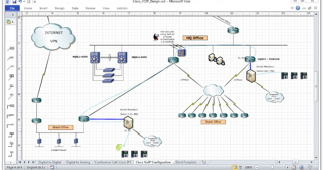Toggle the presentation mode icon in status bar
The image size is (324, 170).
pos(240,167)
